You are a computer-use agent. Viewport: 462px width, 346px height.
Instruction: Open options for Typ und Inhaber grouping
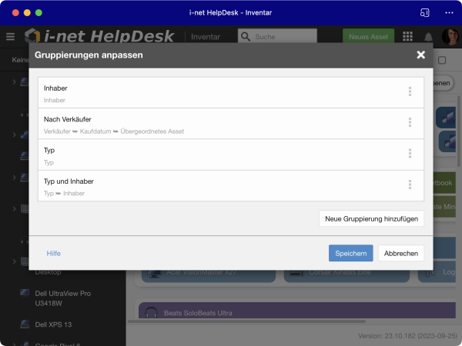[410, 185]
